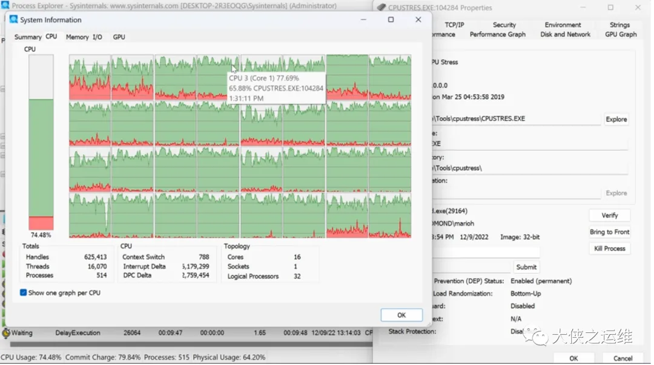Click Kill Process button
The height and width of the screenshot is (365, 654).
(x=611, y=250)
